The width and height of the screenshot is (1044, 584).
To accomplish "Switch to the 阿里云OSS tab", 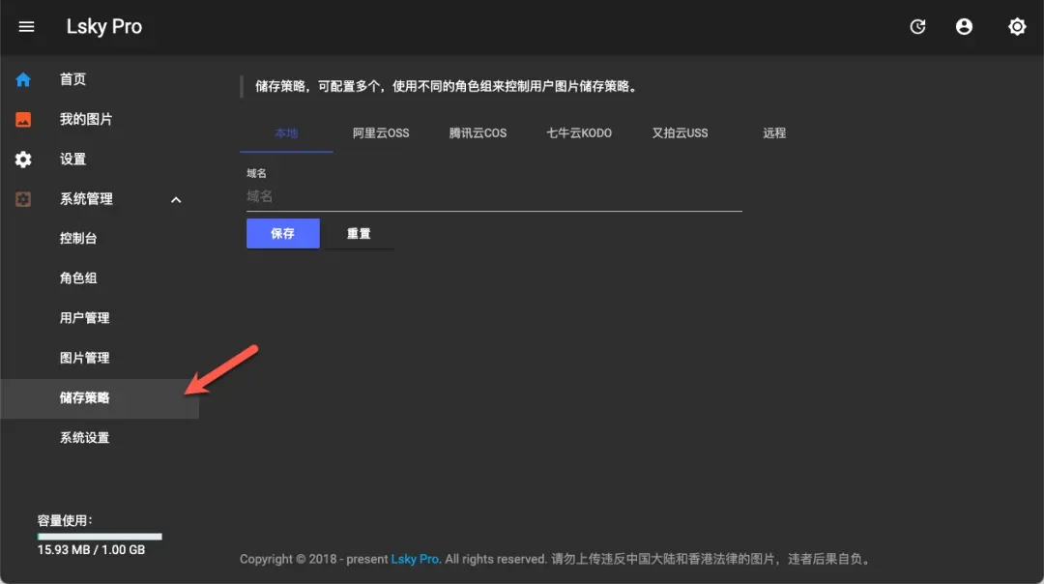I will (381, 133).
